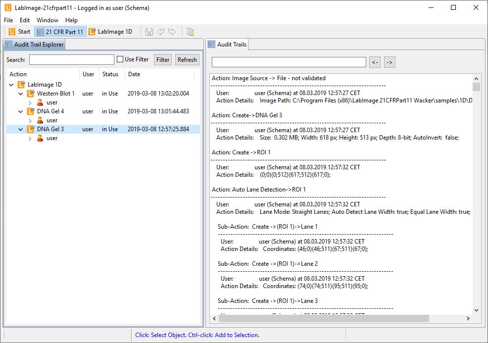The image size is (488, 343).
Task: Click the Redo arrow icon in toolbar
Action: click(172, 32)
